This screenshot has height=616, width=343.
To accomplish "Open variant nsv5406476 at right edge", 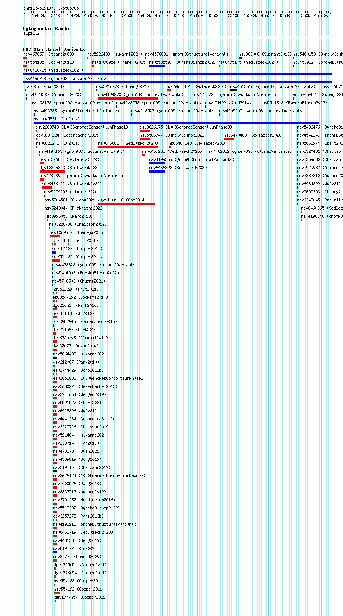I will [320, 127].
